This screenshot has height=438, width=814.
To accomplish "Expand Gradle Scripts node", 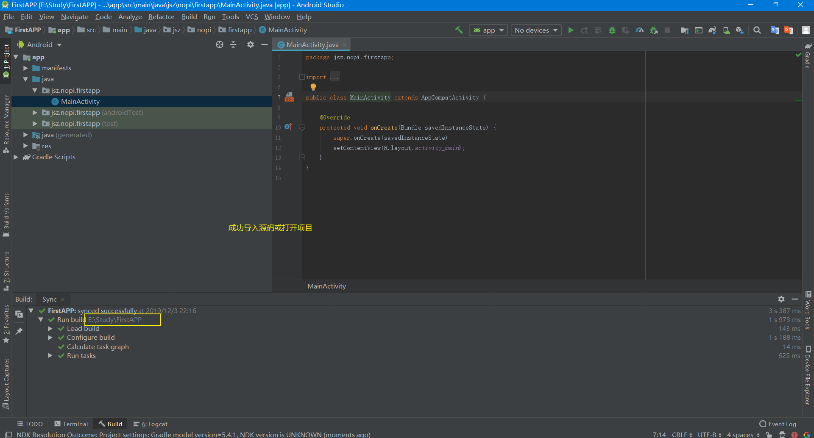I will point(16,157).
